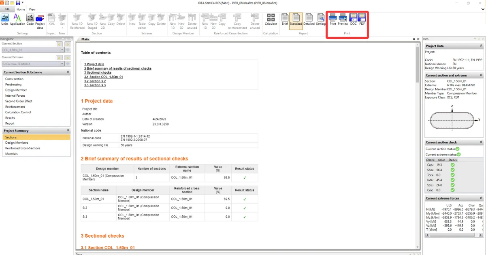Open the File menu

[7, 9]
